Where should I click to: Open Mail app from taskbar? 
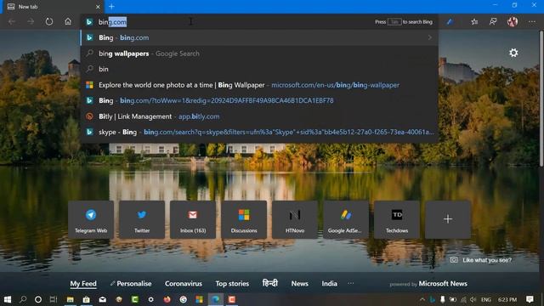point(103,299)
